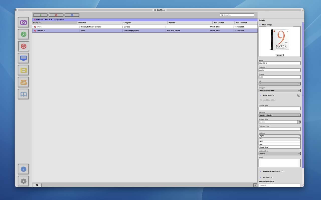Expand the Receipts section
The width and height of the screenshot is (321, 200).
point(261,177)
